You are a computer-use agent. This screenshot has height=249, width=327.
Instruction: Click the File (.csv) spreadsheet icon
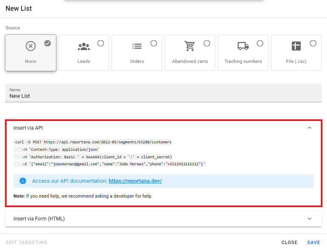click(x=296, y=46)
